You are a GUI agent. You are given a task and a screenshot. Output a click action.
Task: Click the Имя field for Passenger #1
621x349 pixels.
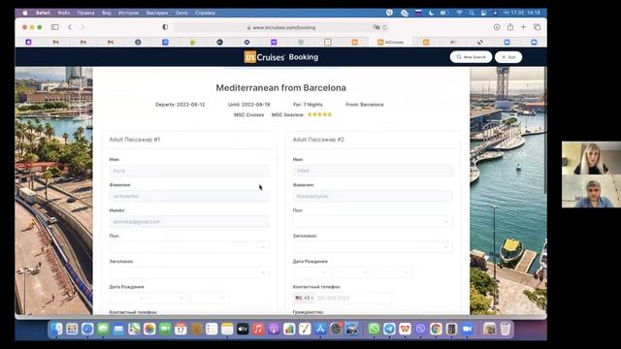[x=189, y=171]
